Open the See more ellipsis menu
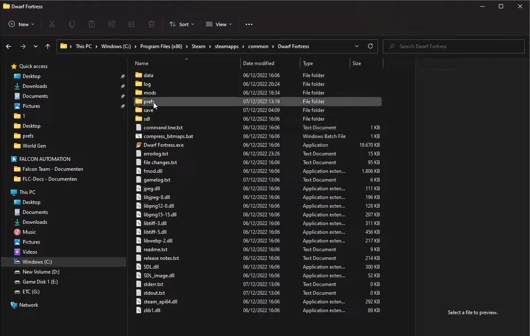This screenshot has height=336, width=530. click(x=249, y=24)
